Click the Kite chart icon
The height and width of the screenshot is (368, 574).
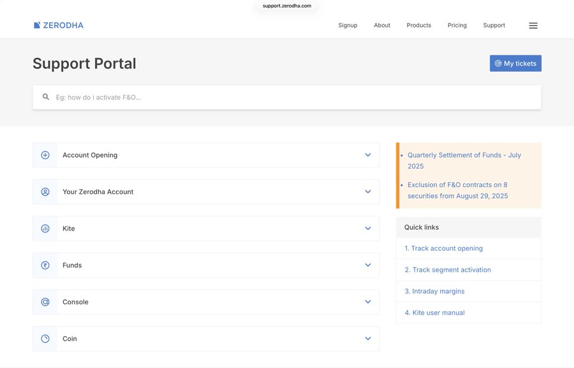(x=45, y=229)
